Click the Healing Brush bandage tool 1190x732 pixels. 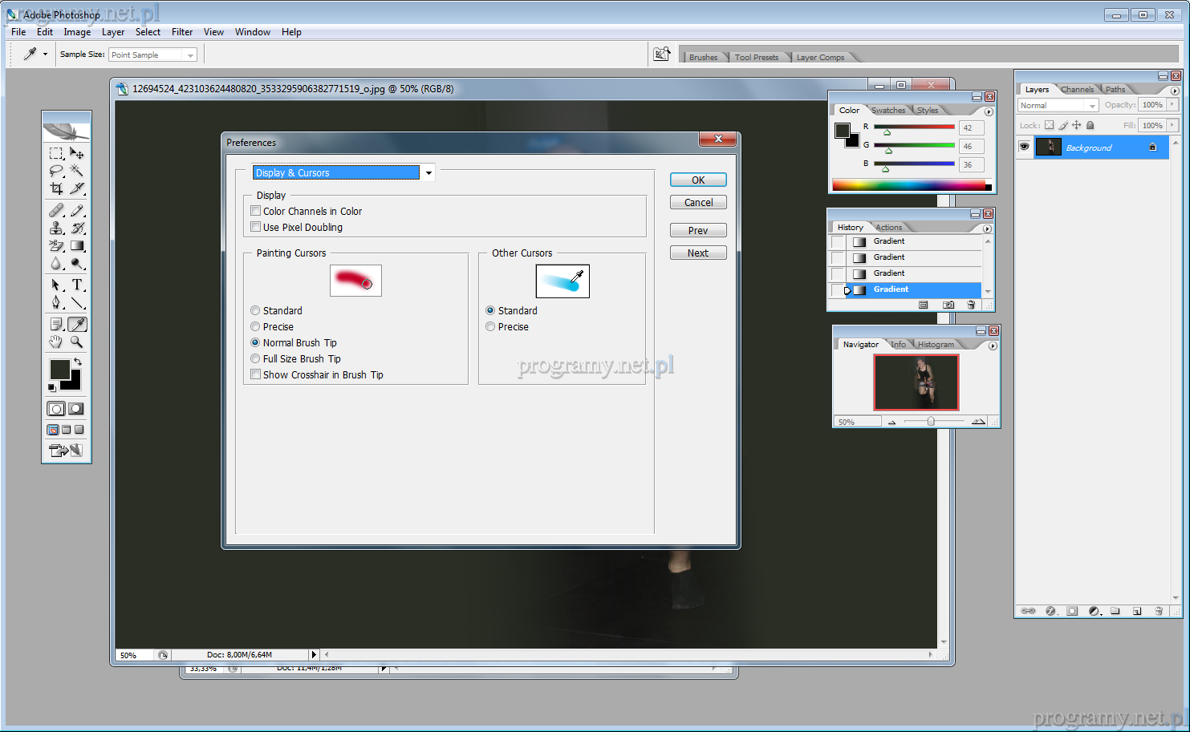click(x=56, y=211)
